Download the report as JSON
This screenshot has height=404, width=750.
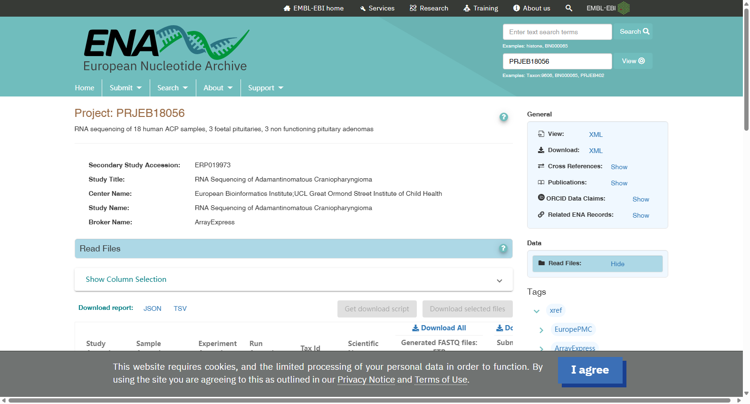(x=153, y=308)
